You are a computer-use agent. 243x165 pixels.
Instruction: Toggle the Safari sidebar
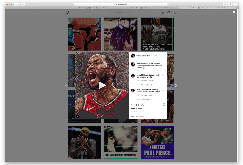(23, 4)
